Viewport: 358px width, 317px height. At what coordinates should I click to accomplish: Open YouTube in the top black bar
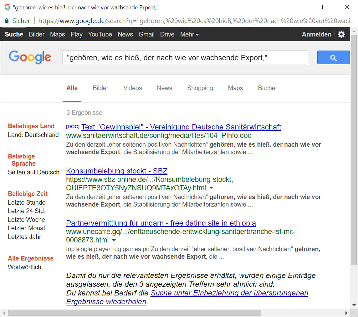tap(100, 34)
